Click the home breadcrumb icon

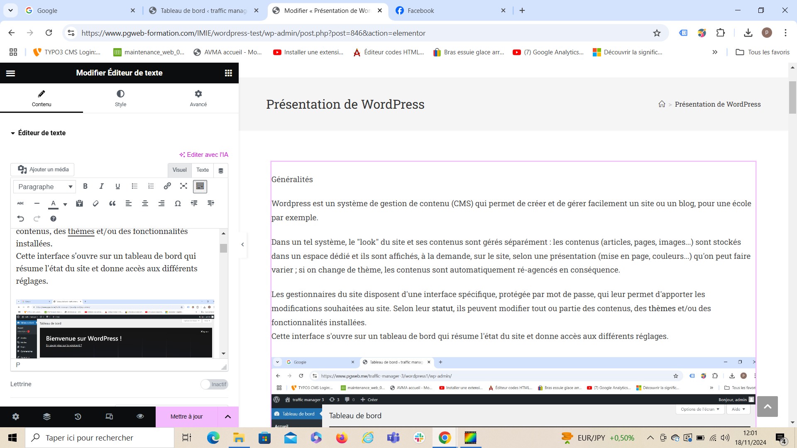pos(662,104)
